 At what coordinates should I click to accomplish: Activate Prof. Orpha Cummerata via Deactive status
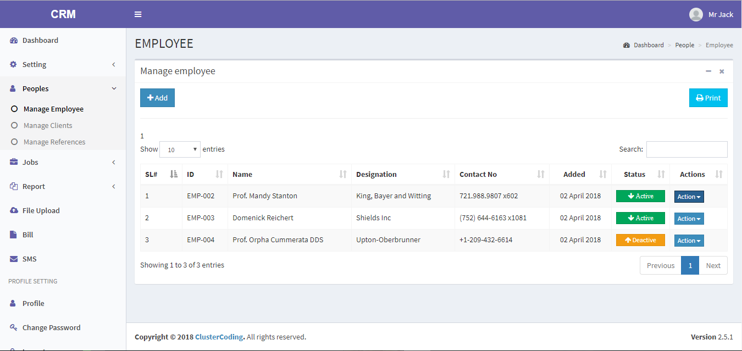tap(640, 240)
